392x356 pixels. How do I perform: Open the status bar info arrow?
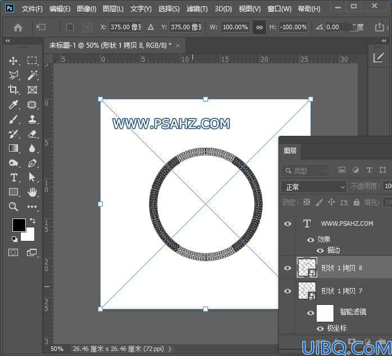tap(170, 349)
